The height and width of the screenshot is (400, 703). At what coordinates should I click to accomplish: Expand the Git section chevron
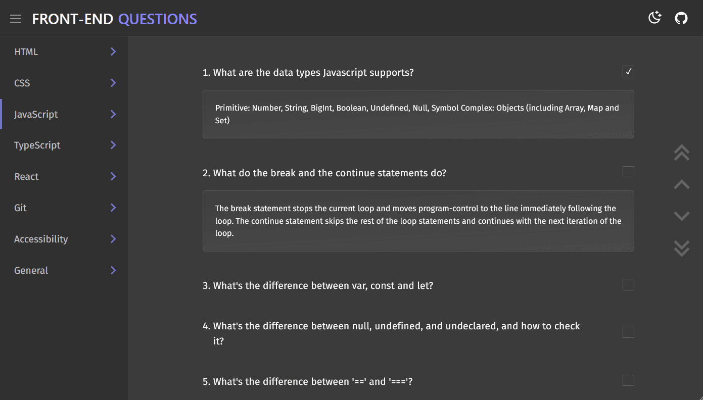click(113, 208)
